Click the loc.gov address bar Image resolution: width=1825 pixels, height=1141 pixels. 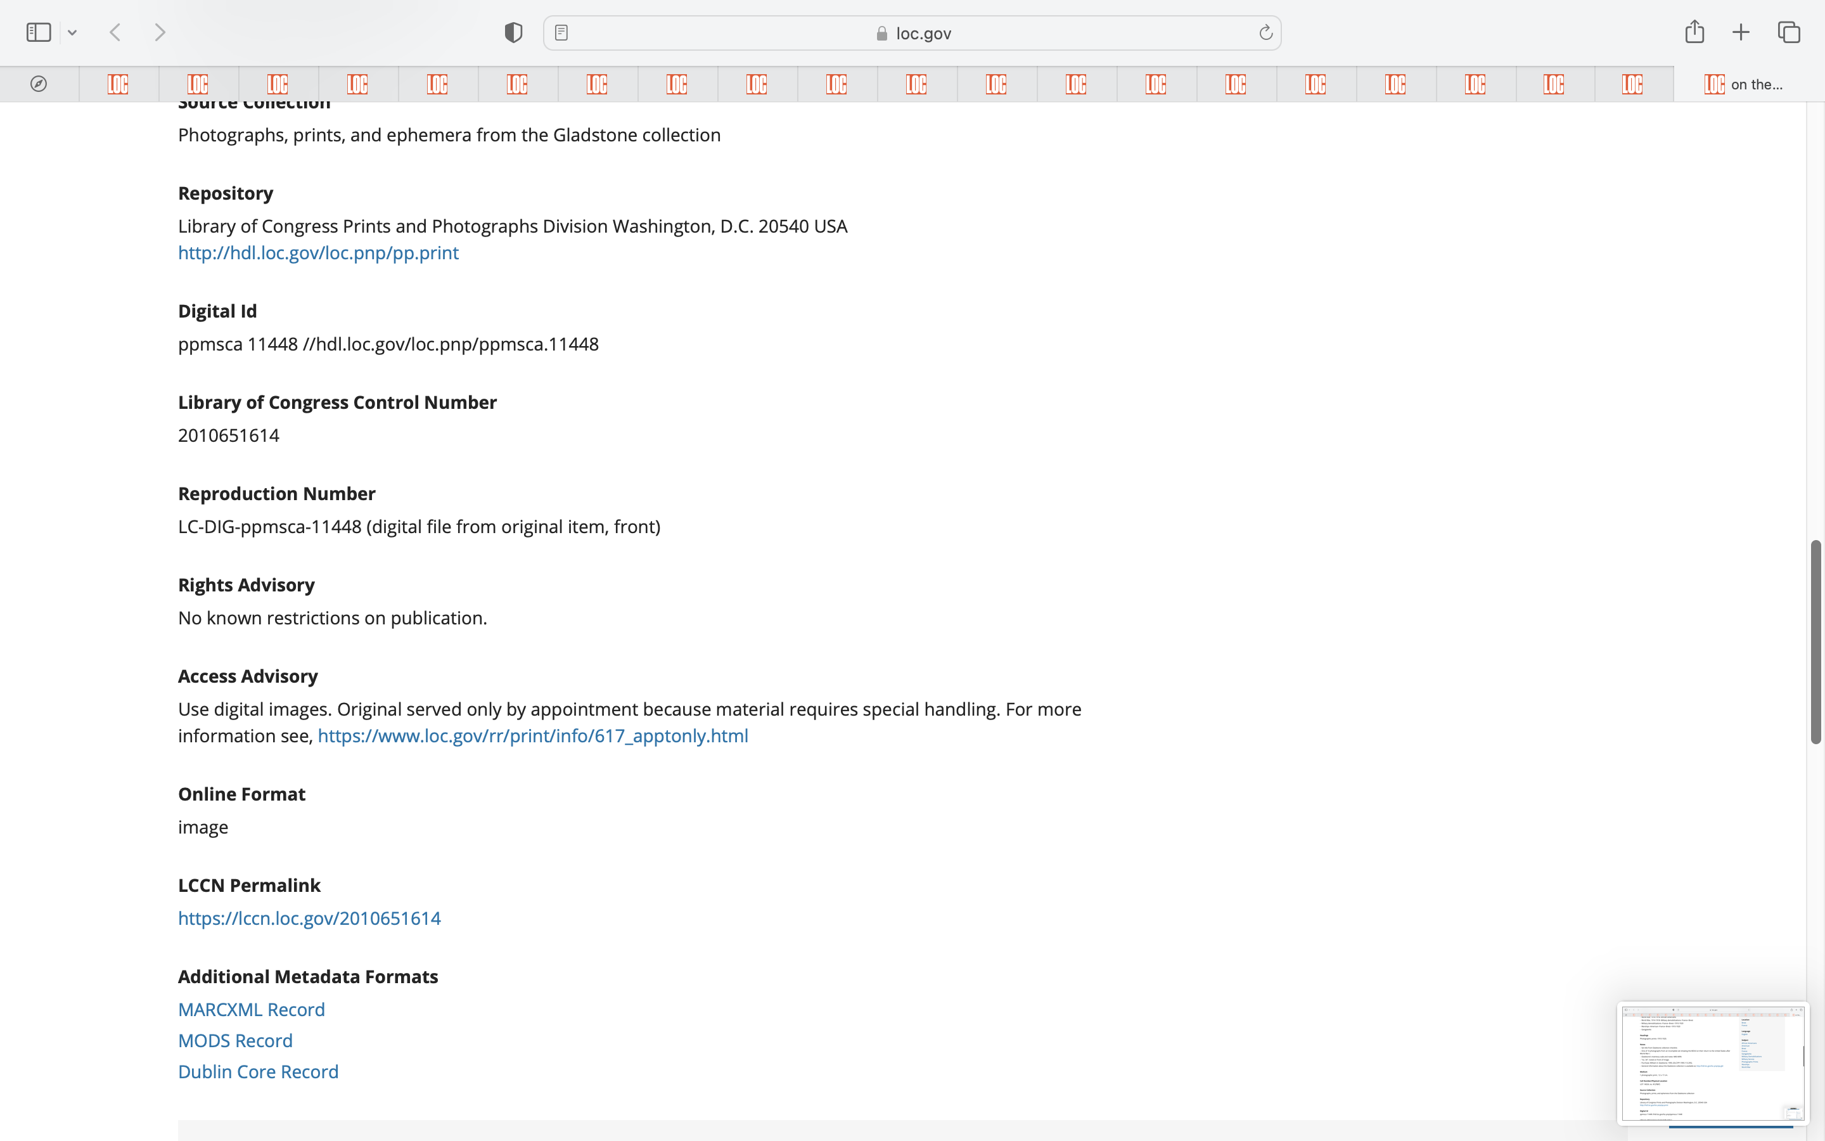point(912,33)
